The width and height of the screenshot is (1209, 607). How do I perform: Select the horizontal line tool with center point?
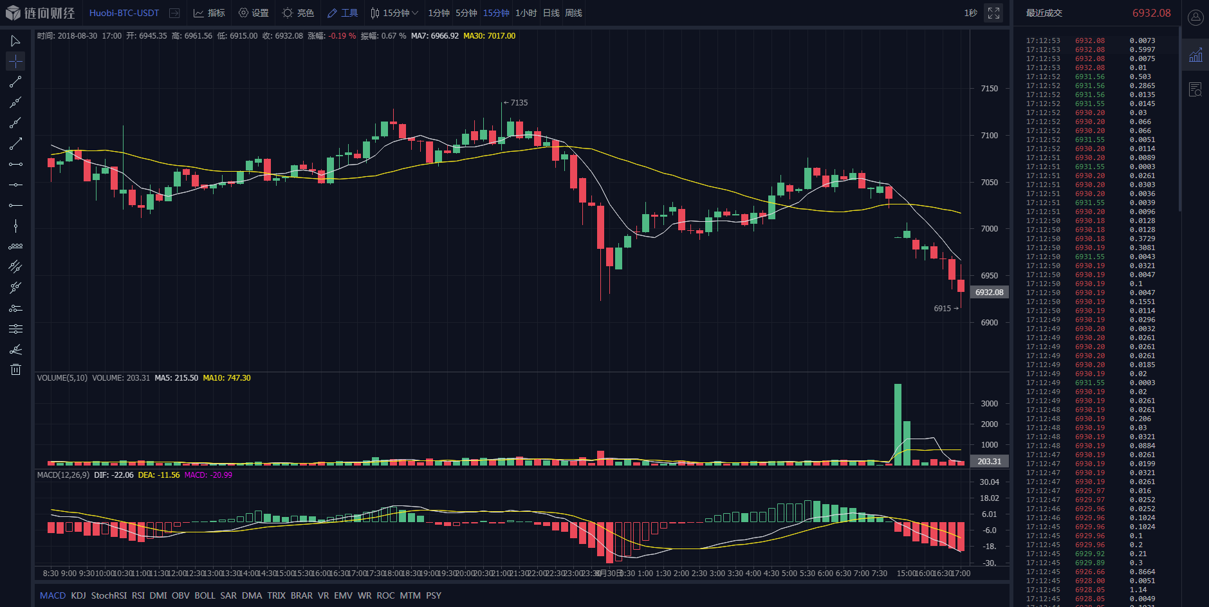click(x=15, y=185)
